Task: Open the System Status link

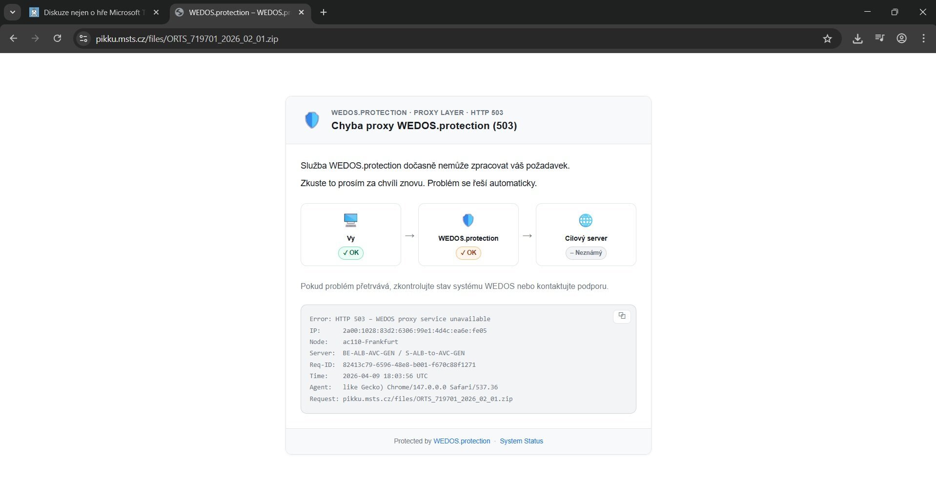Action: coord(521,441)
